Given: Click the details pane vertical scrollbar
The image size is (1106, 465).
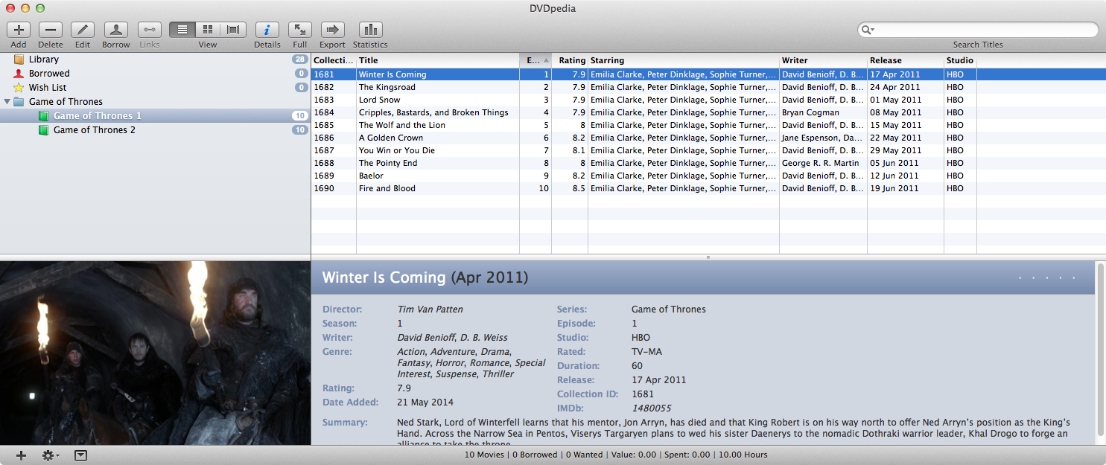Looking at the screenshot, I should [1100, 350].
